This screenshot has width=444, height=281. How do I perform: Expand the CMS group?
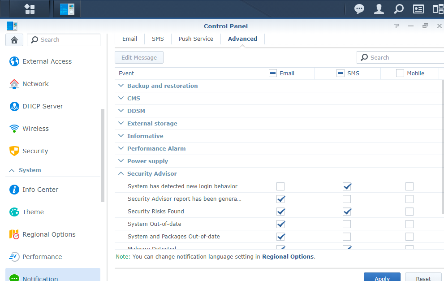tap(121, 98)
